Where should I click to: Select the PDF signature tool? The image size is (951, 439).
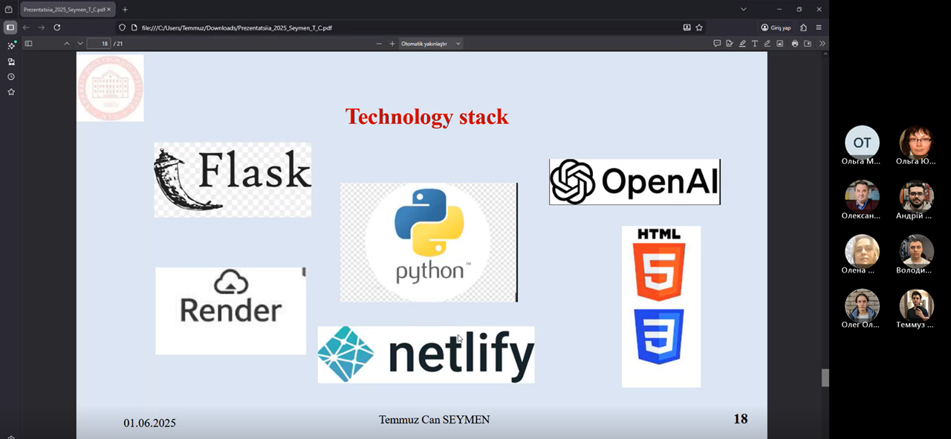pos(730,44)
